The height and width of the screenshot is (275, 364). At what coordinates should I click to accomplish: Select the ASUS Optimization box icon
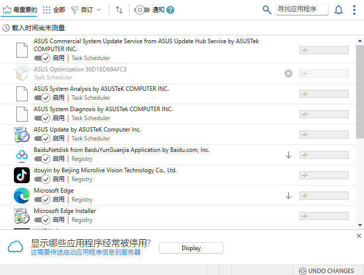click(x=21, y=73)
